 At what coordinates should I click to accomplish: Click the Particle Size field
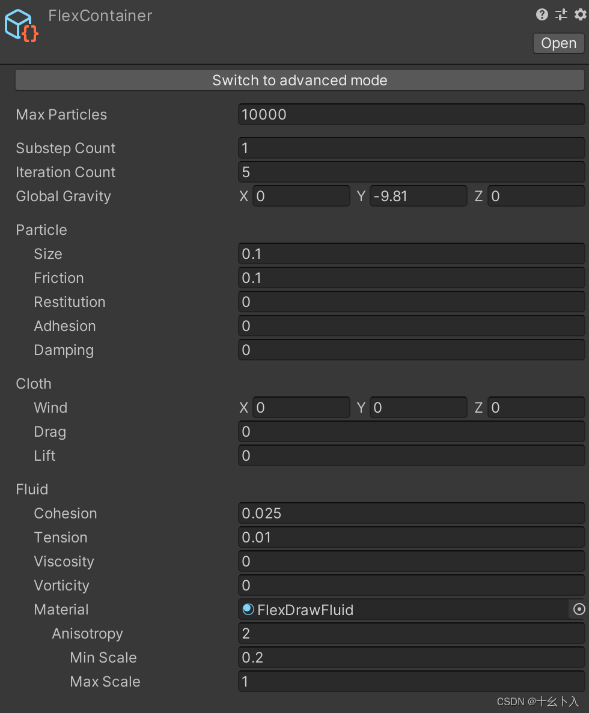point(411,254)
